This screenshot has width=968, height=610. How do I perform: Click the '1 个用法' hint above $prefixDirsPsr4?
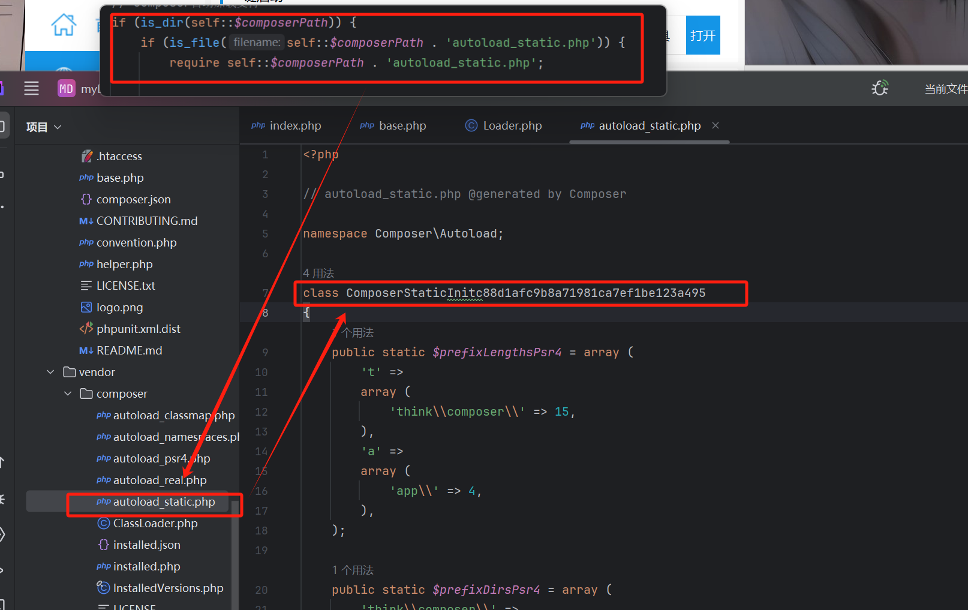tap(353, 570)
